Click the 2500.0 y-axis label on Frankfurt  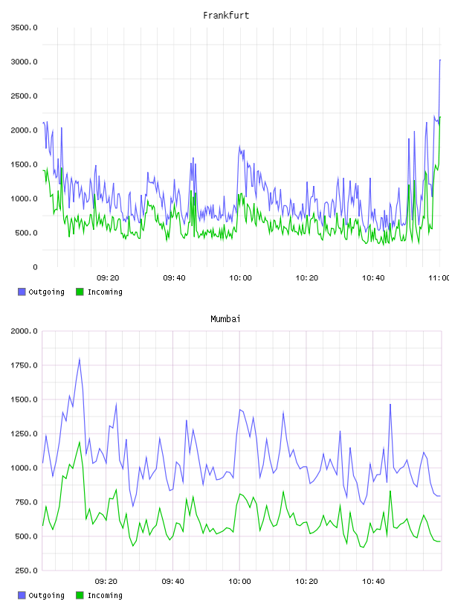tap(24, 96)
